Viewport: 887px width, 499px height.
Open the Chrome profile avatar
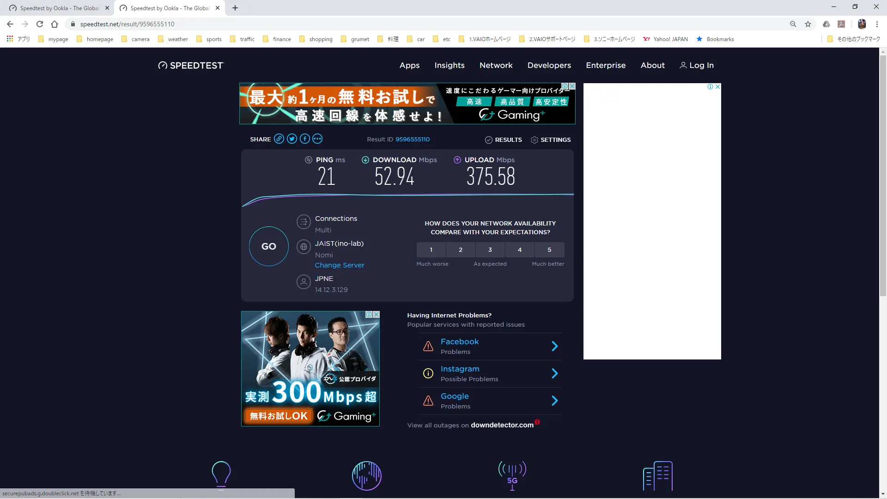(x=862, y=24)
